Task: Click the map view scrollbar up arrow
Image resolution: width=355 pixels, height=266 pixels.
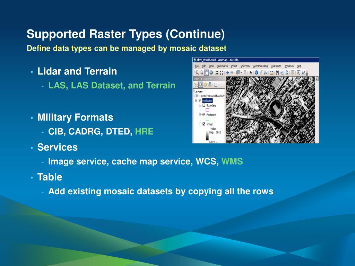Action: pyautogui.click(x=317, y=79)
